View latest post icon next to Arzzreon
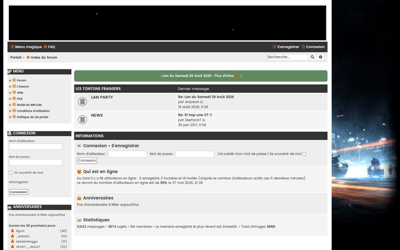 tap(202, 102)
